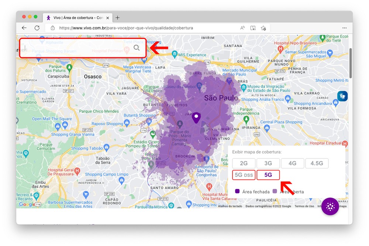The height and width of the screenshot is (246, 369).
Task: Click the page vertical scrollbar
Action: [351, 63]
